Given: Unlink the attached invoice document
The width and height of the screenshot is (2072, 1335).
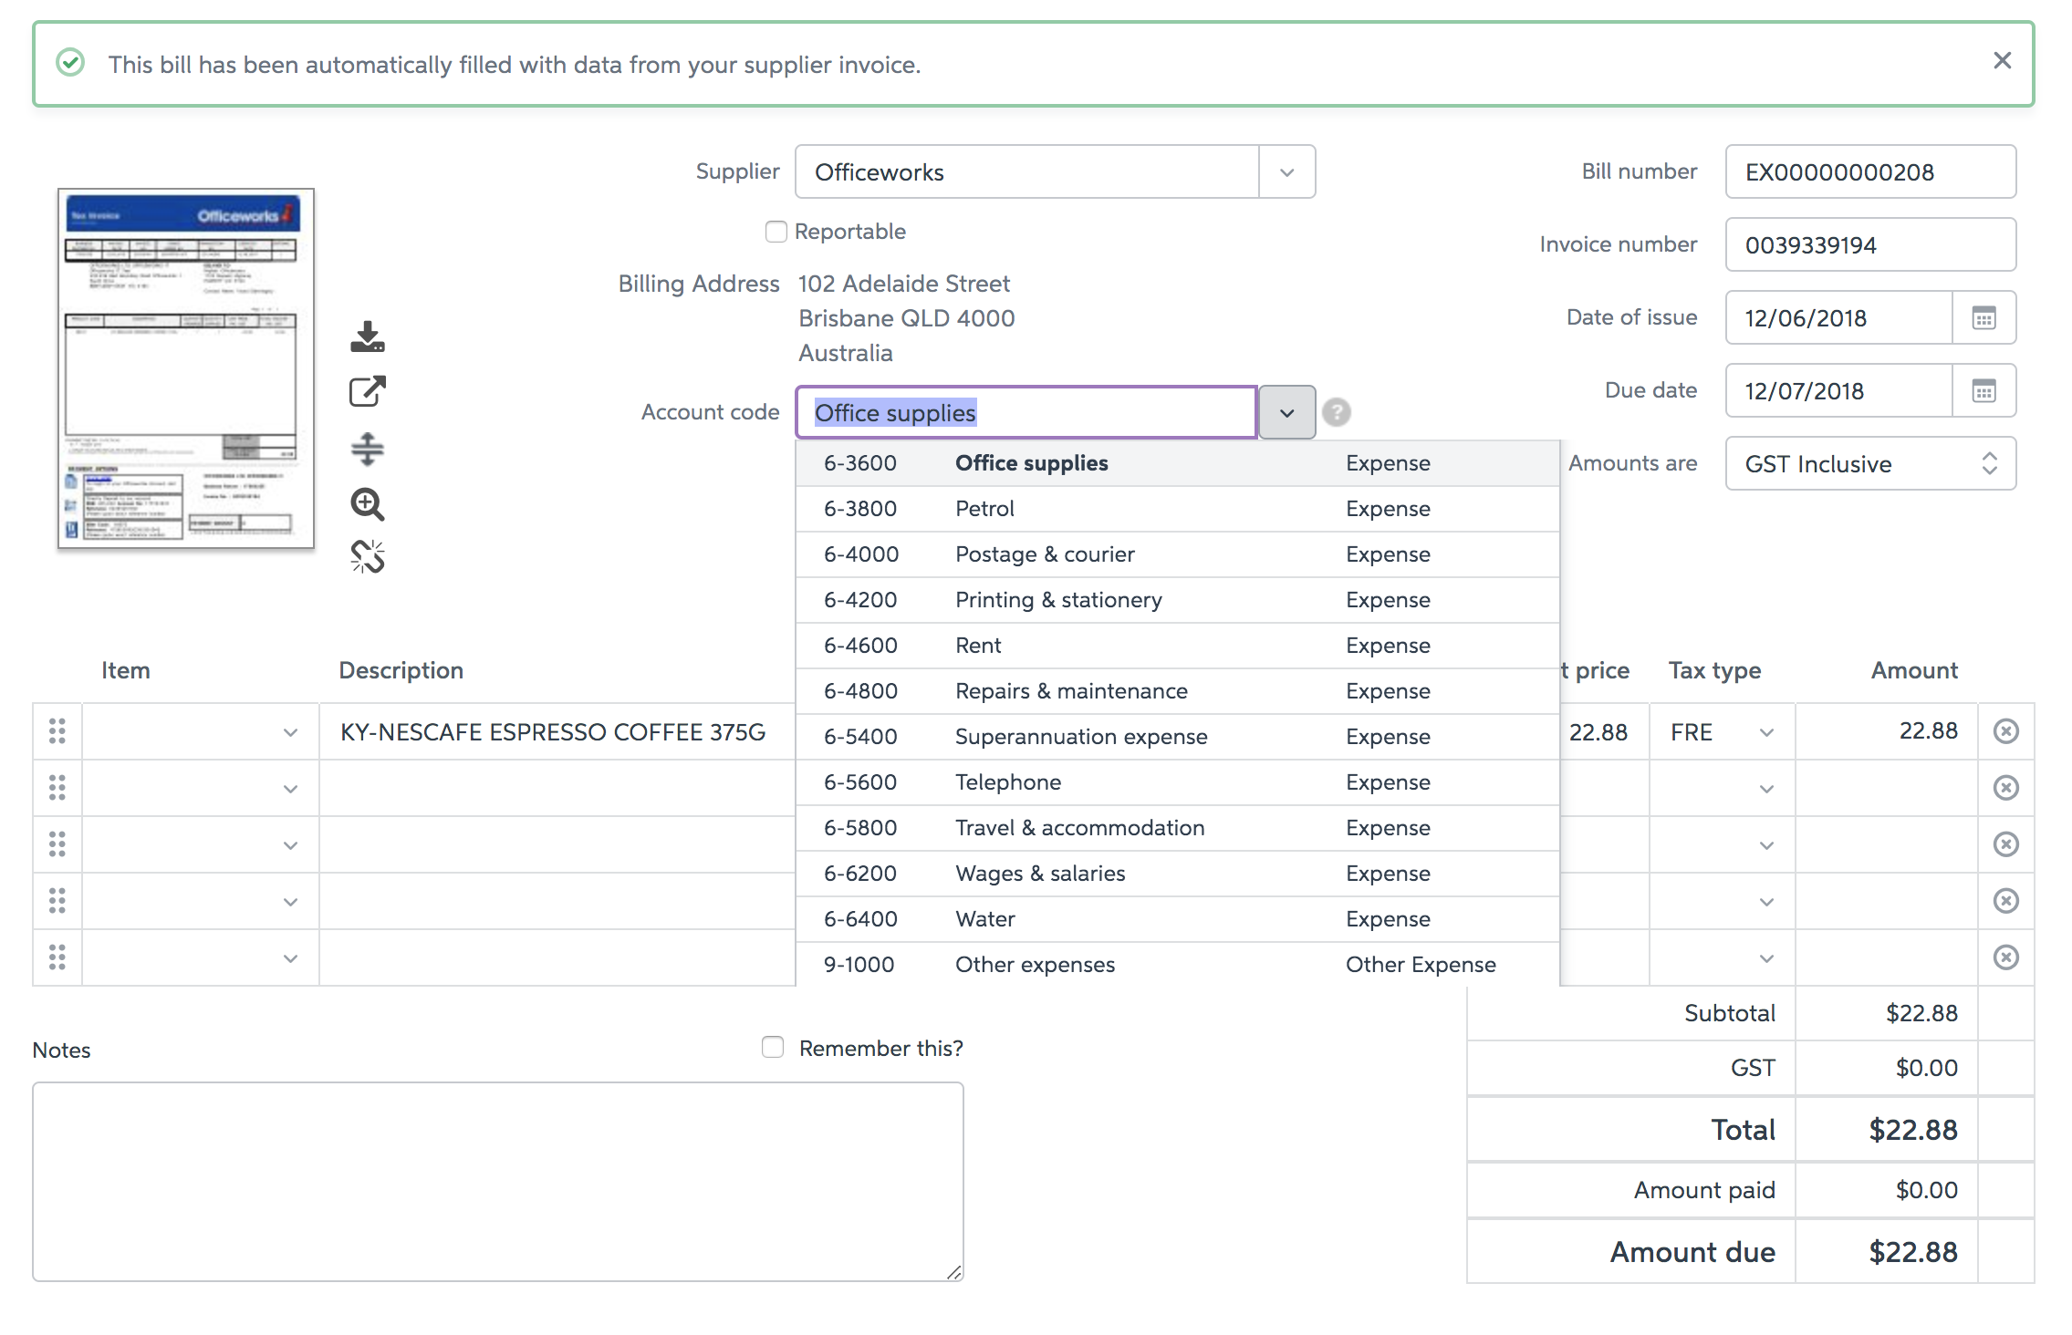Looking at the screenshot, I should coord(367,555).
